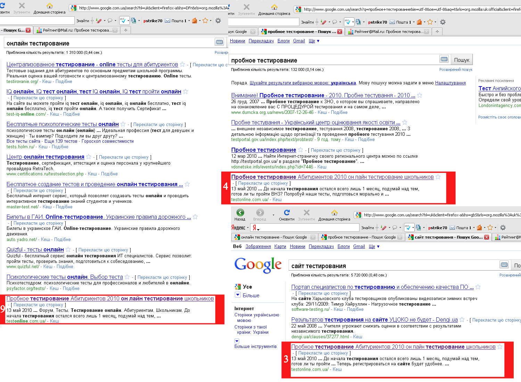Click keyboard icon beside 'пробное тестирование' search box

pos(444,59)
